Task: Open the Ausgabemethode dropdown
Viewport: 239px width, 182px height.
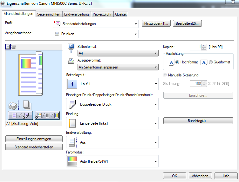Action: (x=96, y=34)
